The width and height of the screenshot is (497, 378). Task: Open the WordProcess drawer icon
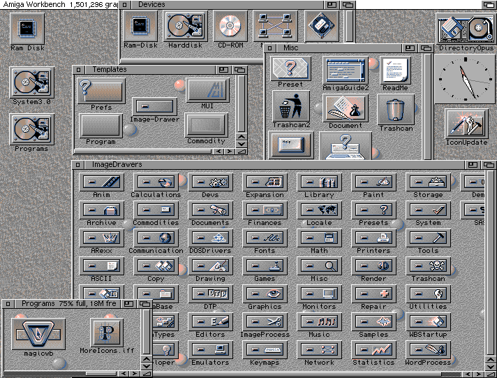428,350
